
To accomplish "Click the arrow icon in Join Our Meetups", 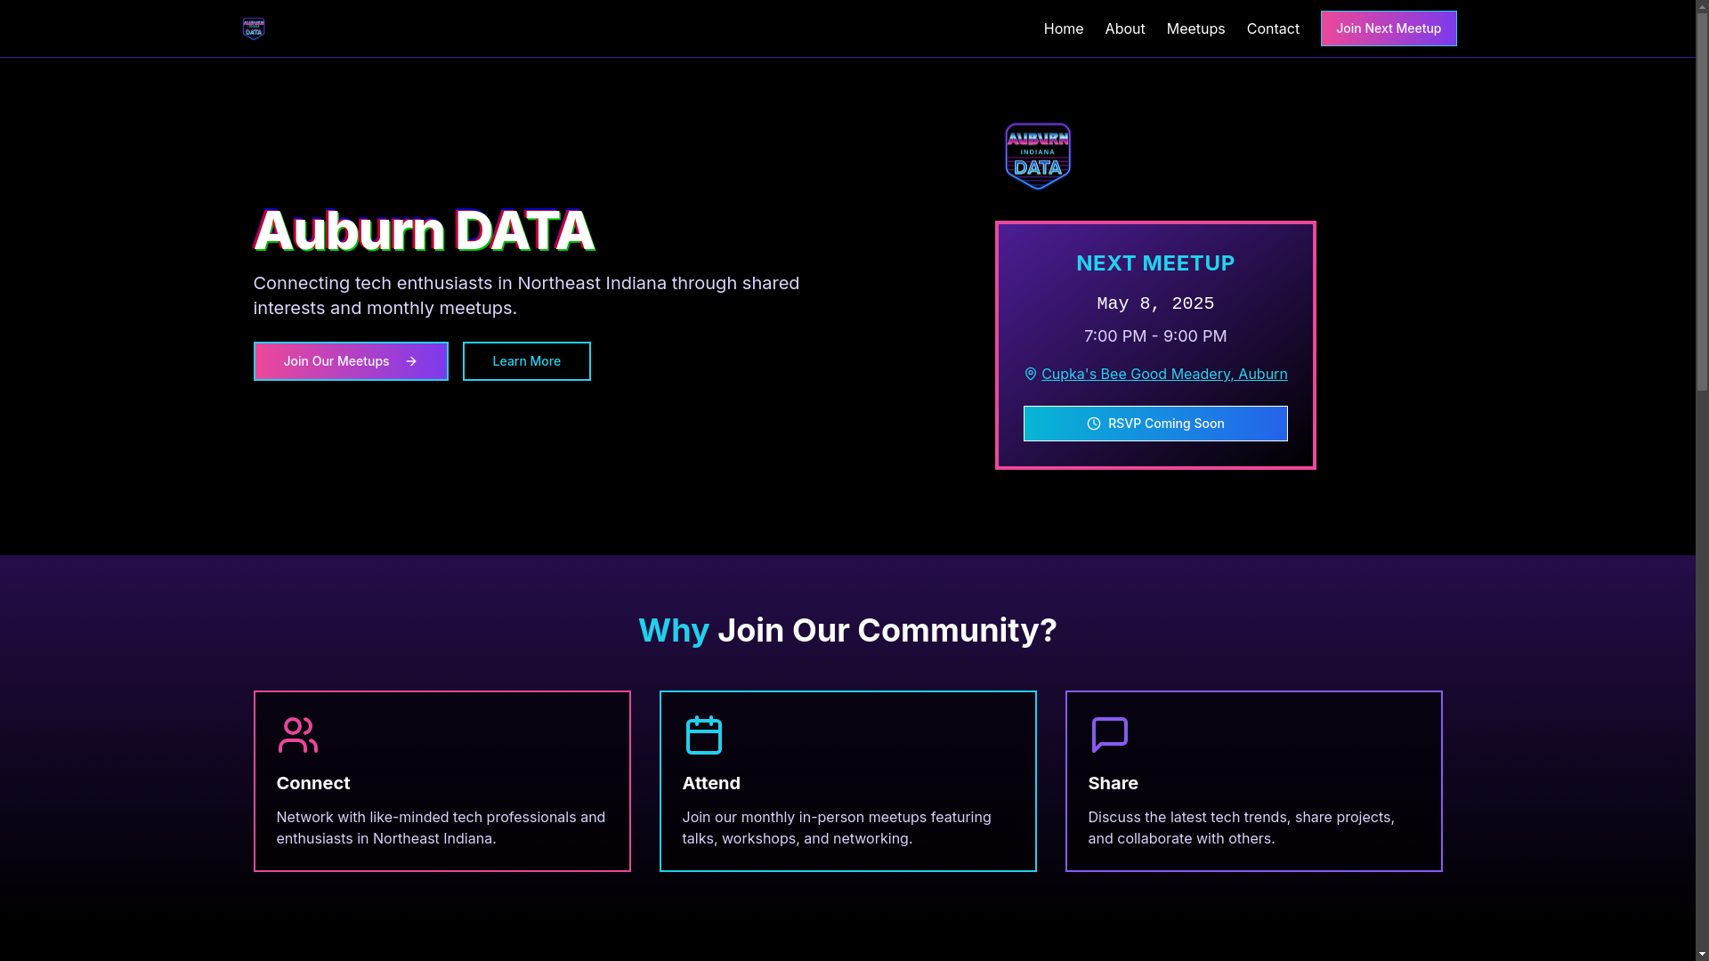I will click(x=411, y=361).
